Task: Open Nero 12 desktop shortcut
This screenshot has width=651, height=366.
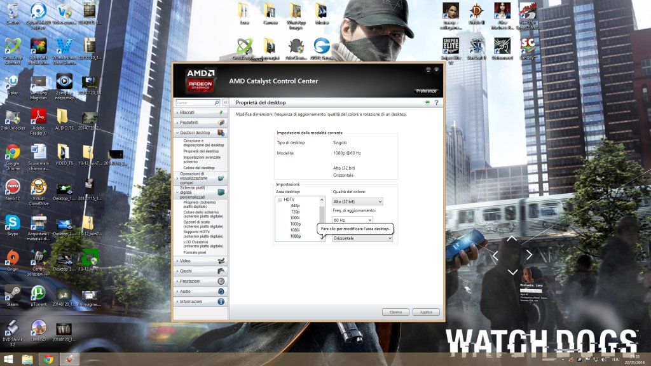Action: [13, 190]
